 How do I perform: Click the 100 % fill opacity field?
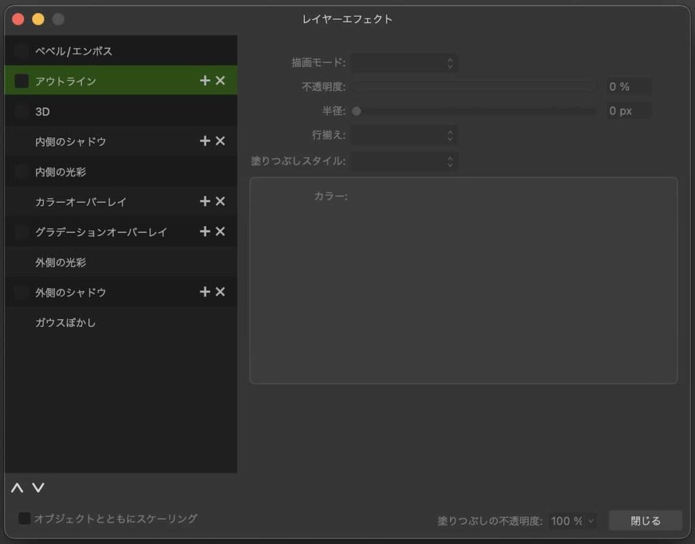click(567, 521)
